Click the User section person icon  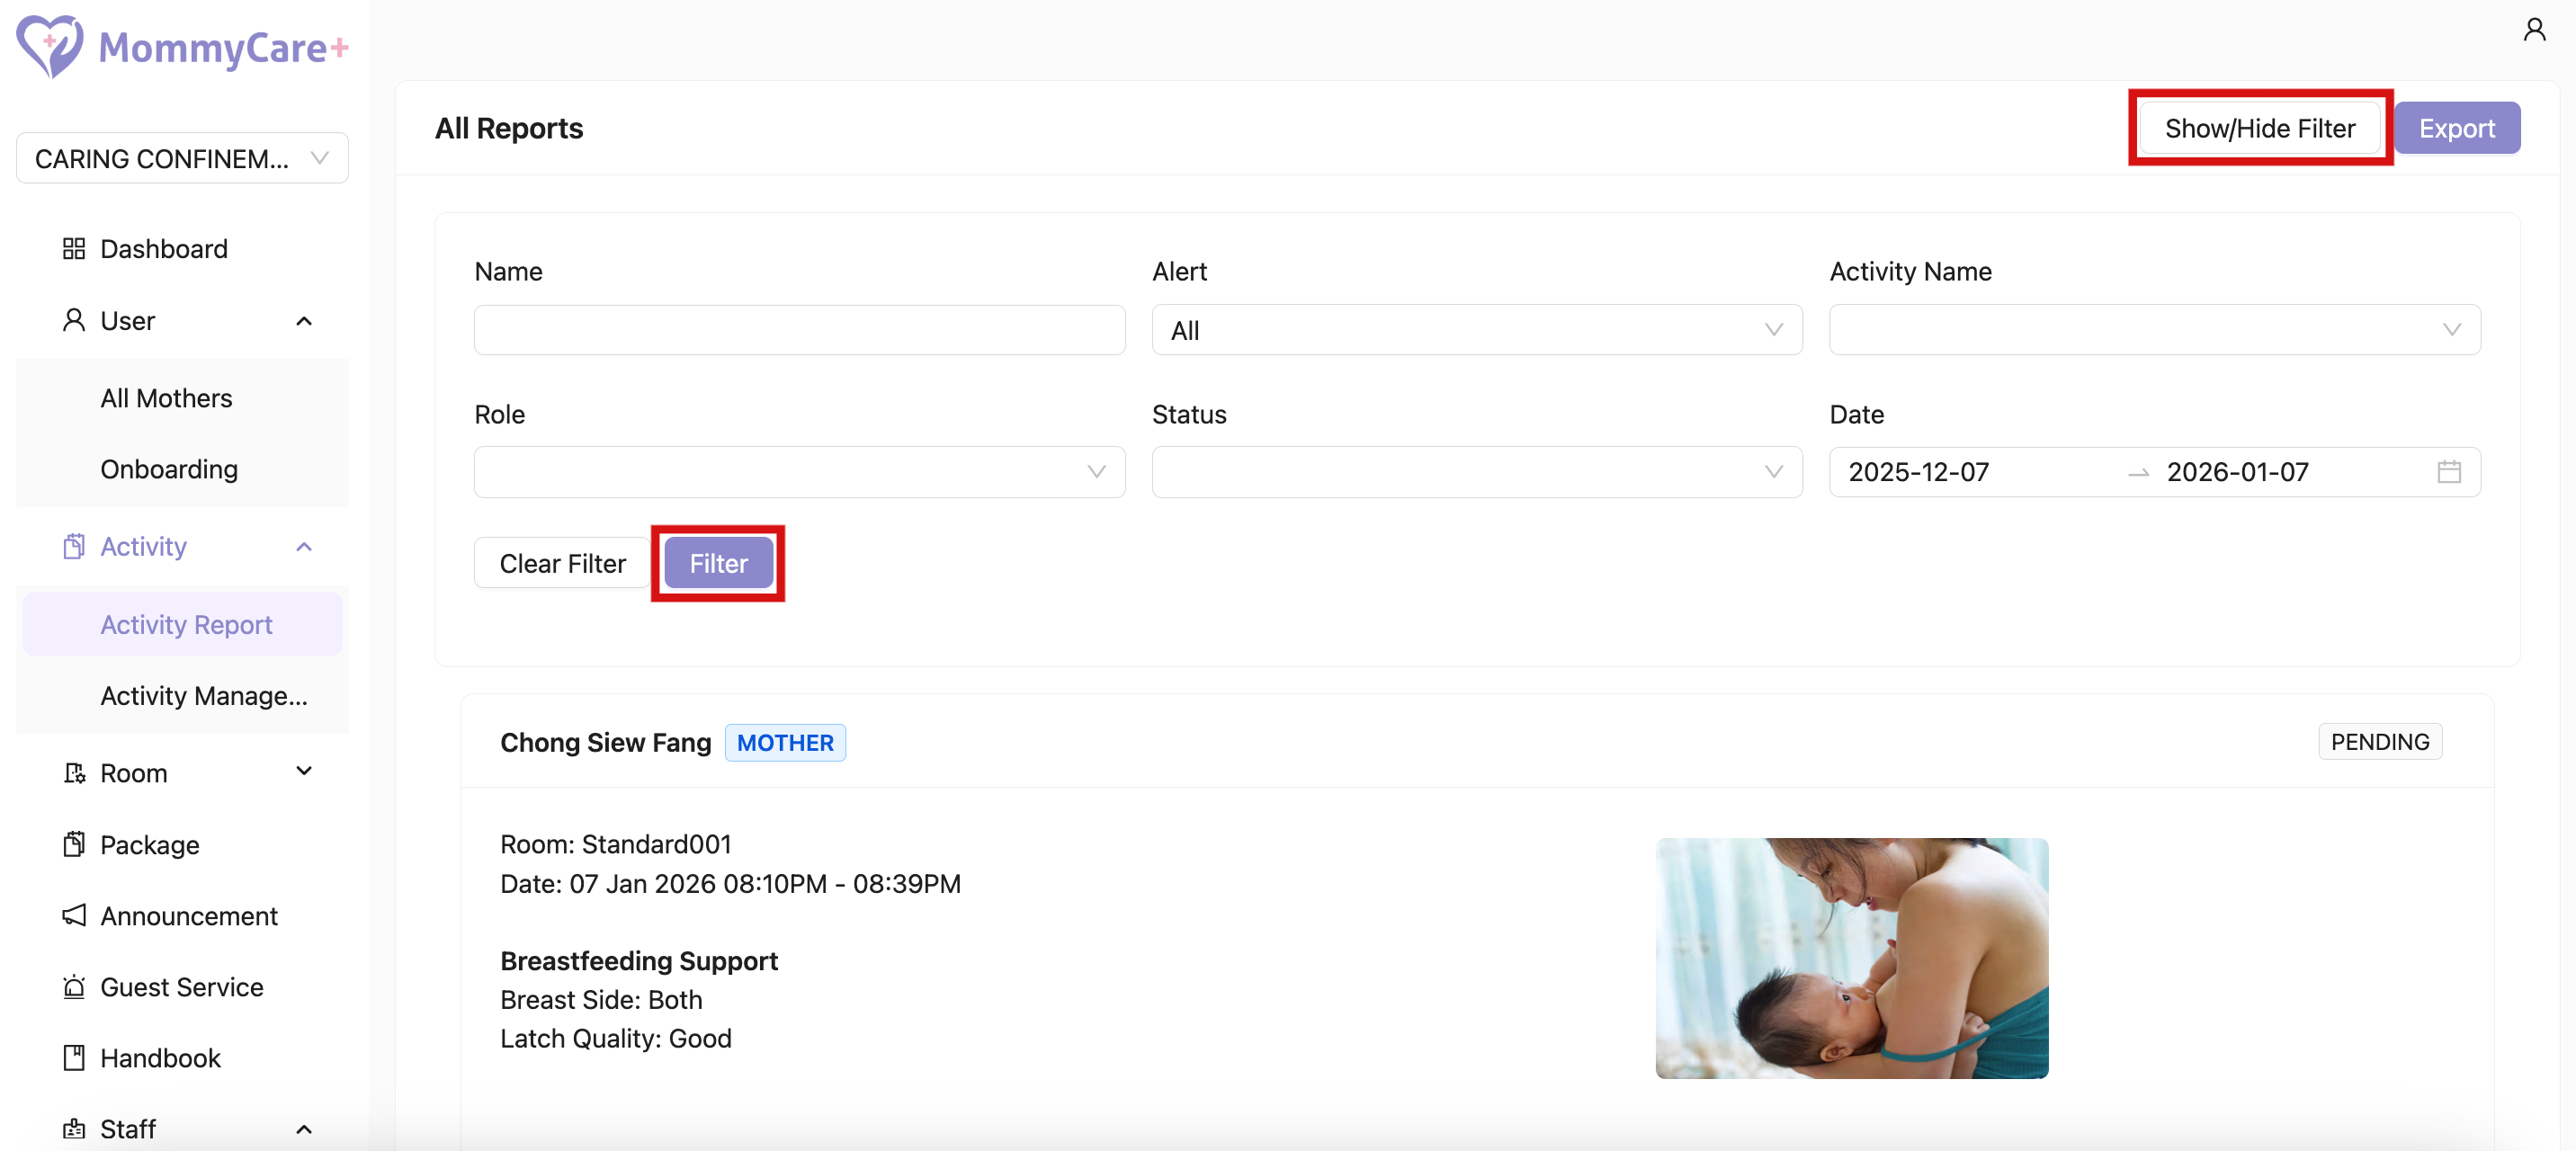(73, 320)
